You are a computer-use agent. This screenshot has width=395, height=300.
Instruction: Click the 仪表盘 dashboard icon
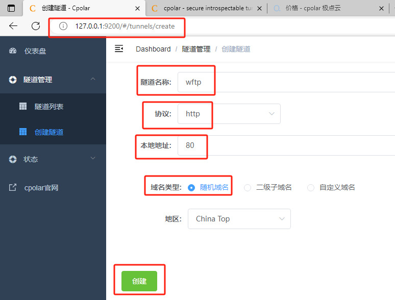pos(13,51)
